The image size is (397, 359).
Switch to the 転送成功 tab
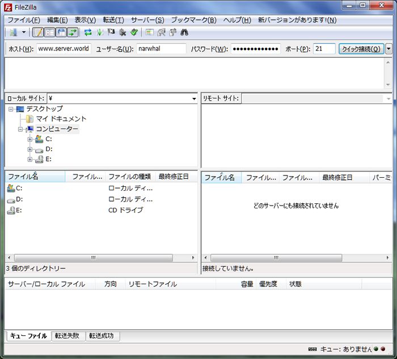coord(102,336)
